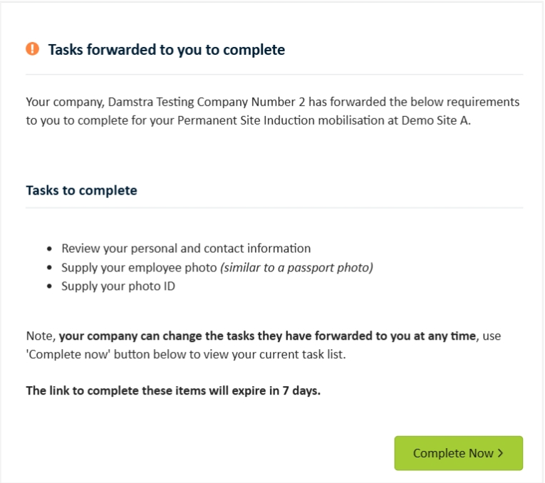Click the 'expire in 7 days' bold notice
Image resolution: width=545 pixels, height=483 pixels.
pos(173,391)
